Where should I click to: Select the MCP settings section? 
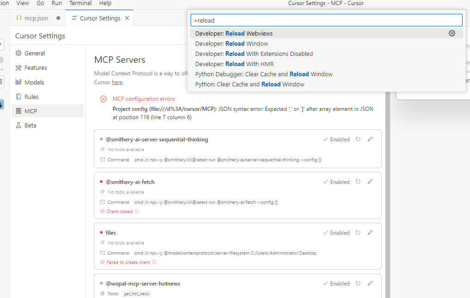47,111
